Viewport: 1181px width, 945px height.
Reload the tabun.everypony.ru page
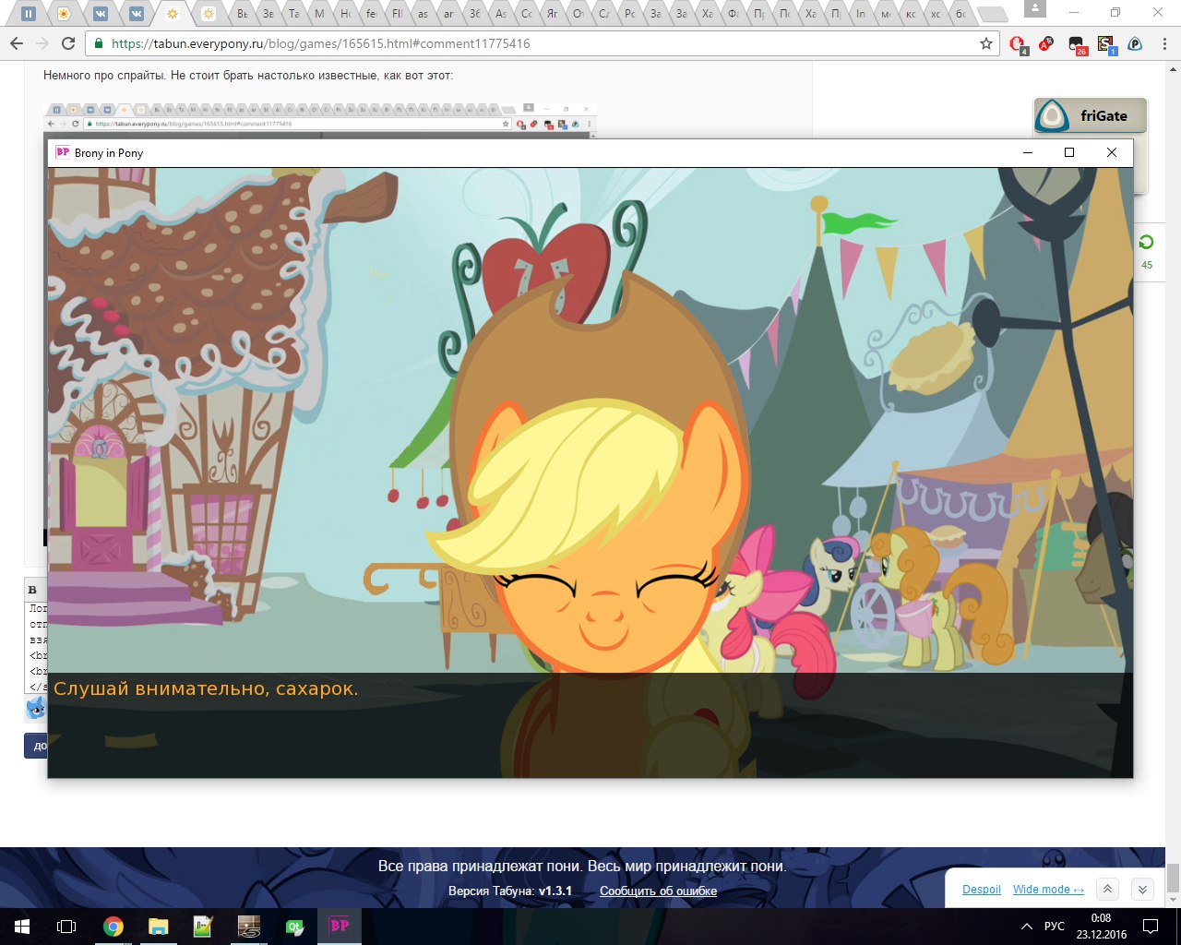click(68, 43)
